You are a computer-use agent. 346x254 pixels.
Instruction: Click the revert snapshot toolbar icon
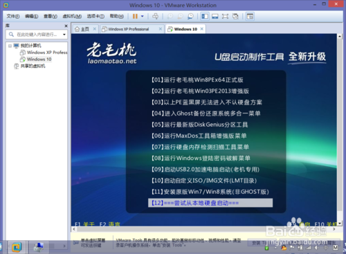pyautogui.click(x=180, y=16)
